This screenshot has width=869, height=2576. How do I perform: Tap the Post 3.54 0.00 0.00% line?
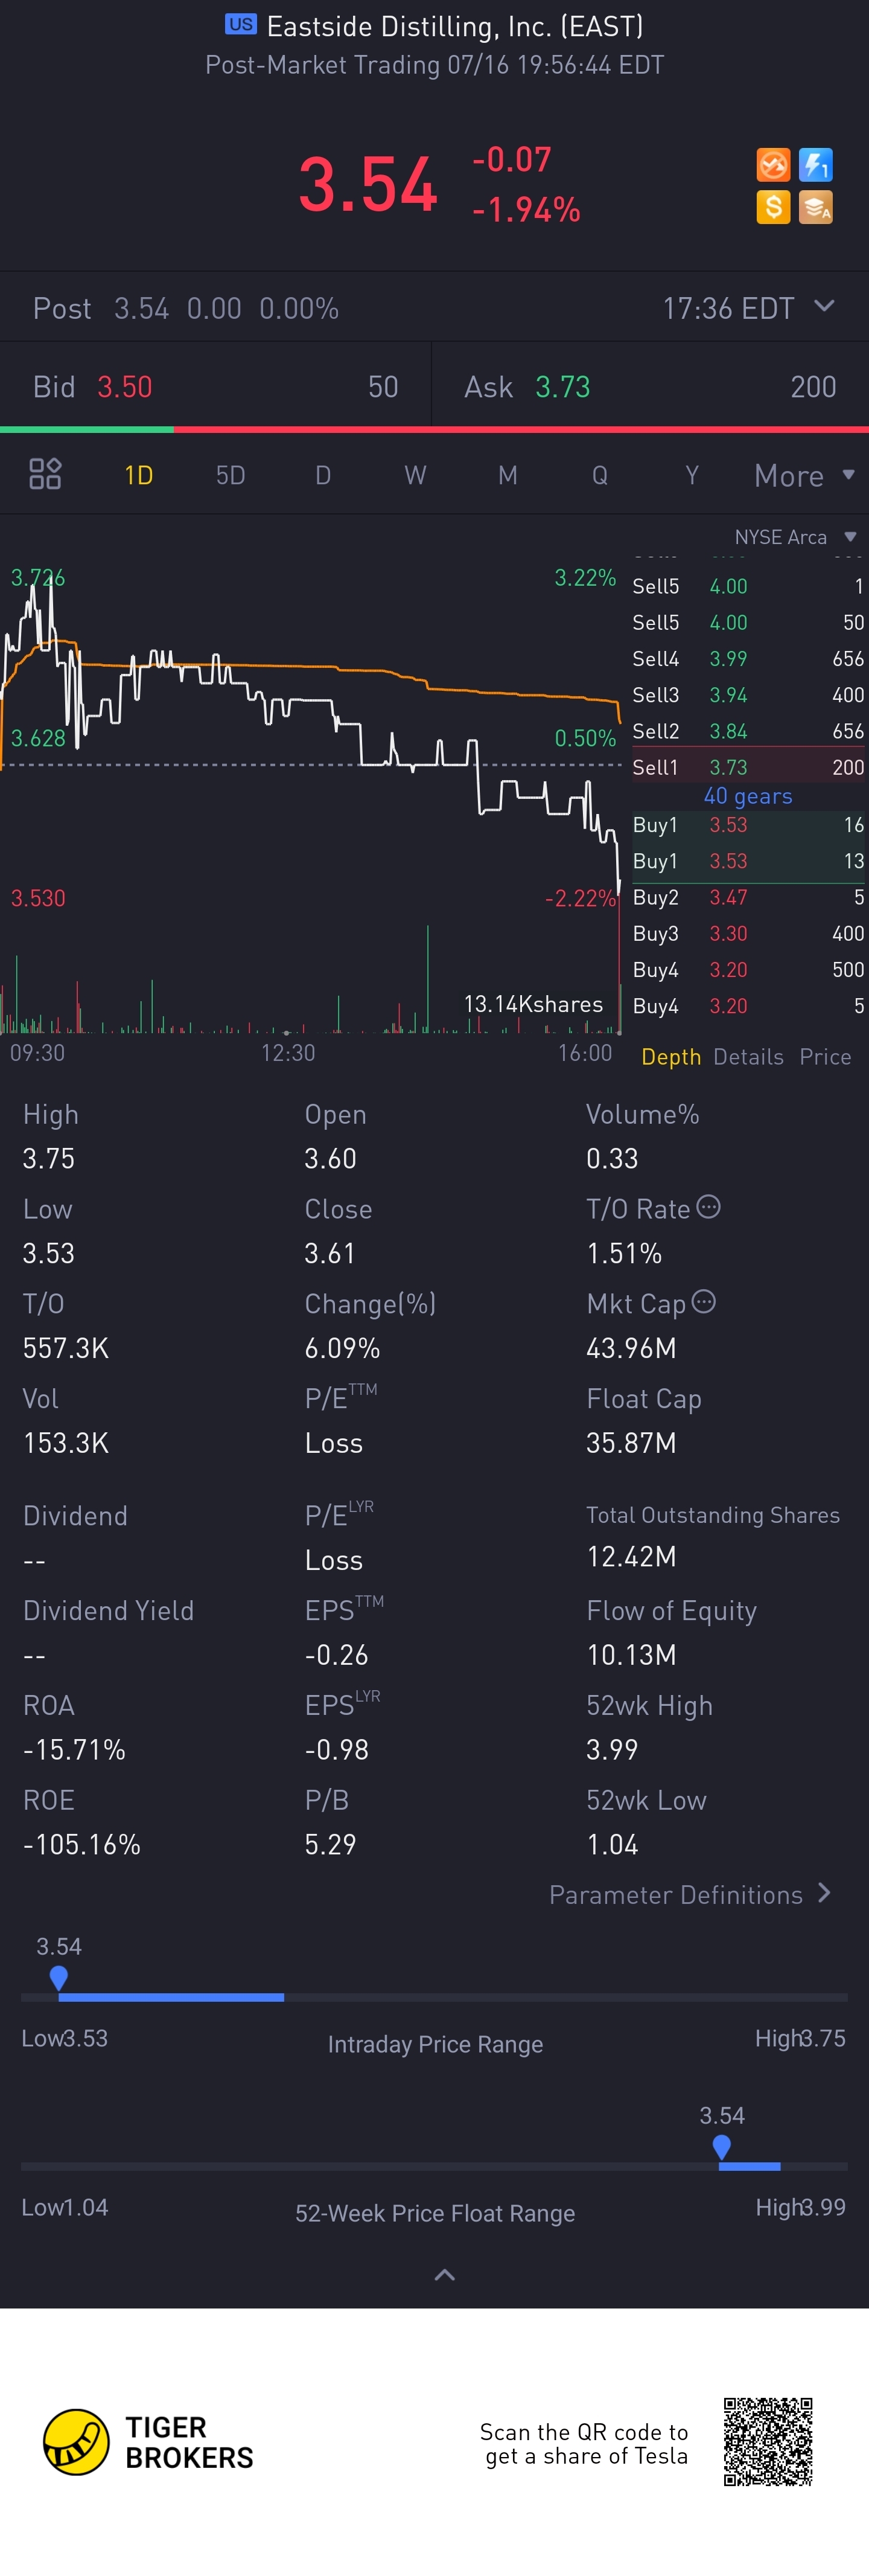coord(186,308)
